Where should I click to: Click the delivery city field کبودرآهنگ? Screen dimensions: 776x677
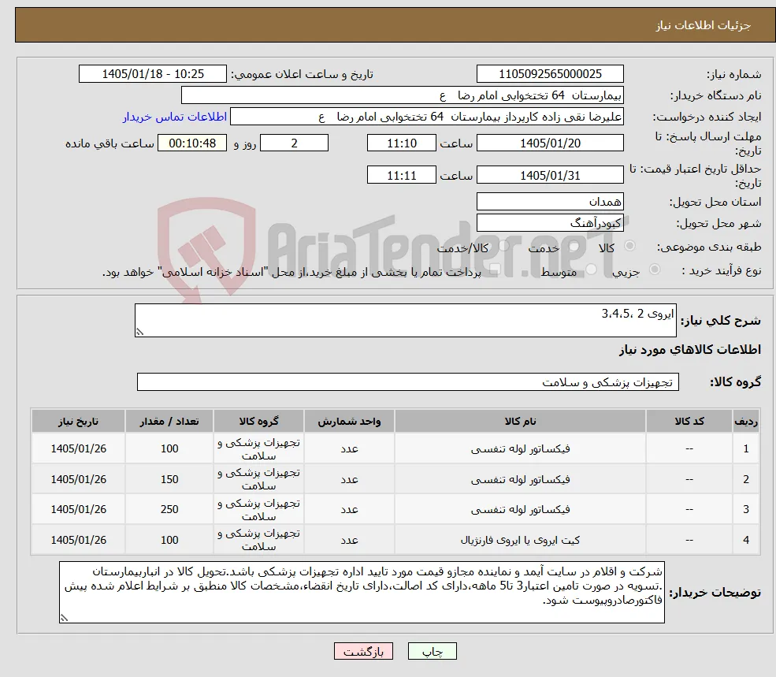point(550,223)
